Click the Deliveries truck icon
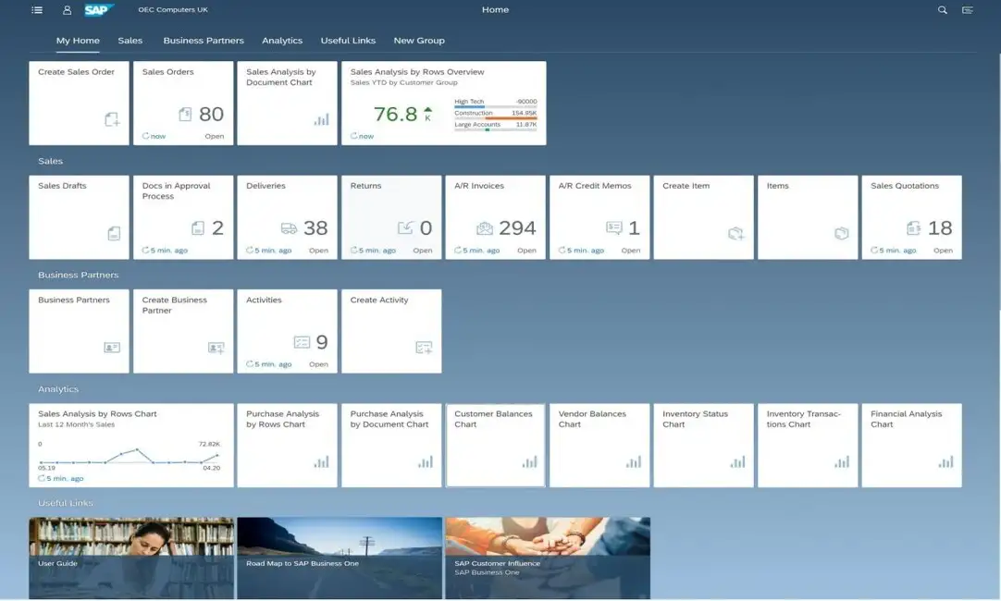The height and width of the screenshot is (601, 1001). pyautogui.click(x=289, y=228)
